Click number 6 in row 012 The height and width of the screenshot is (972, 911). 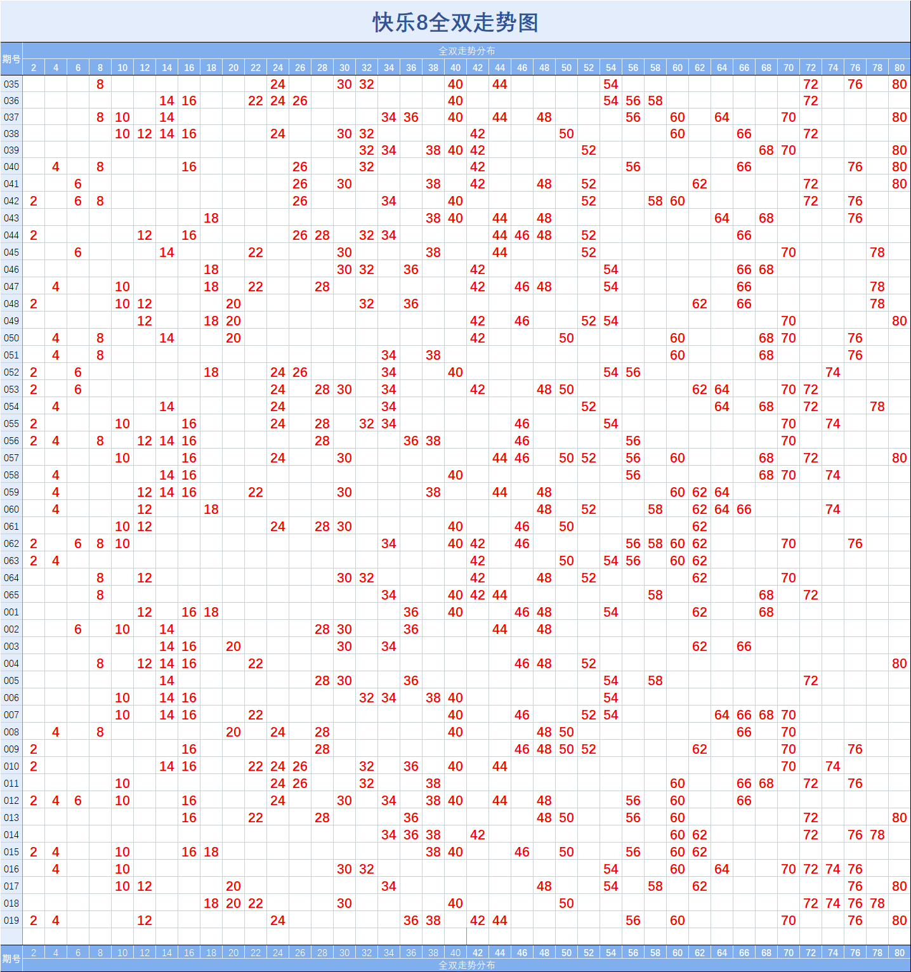78,800
